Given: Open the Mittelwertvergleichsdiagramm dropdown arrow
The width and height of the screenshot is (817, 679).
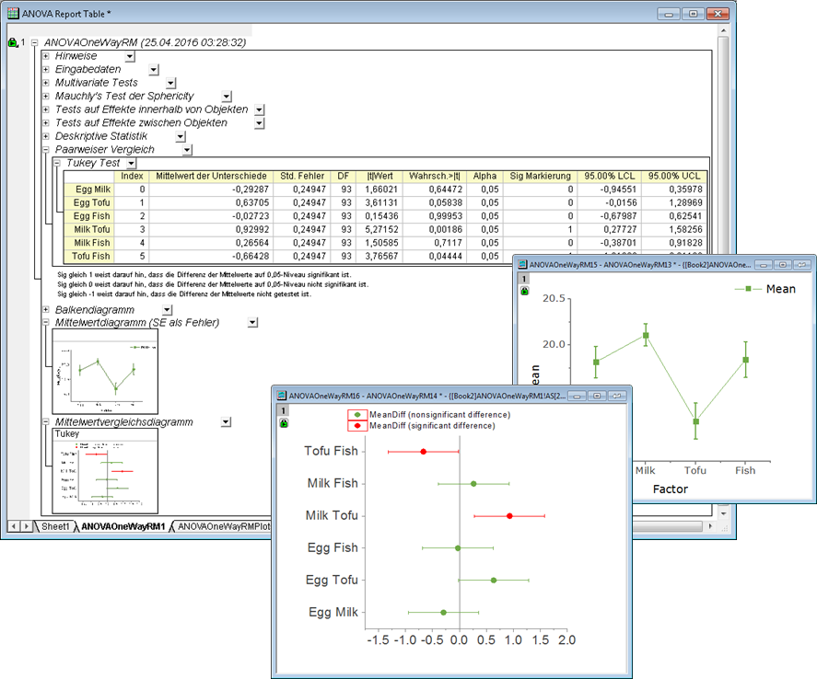Looking at the screenshot, I should (226, 422).
